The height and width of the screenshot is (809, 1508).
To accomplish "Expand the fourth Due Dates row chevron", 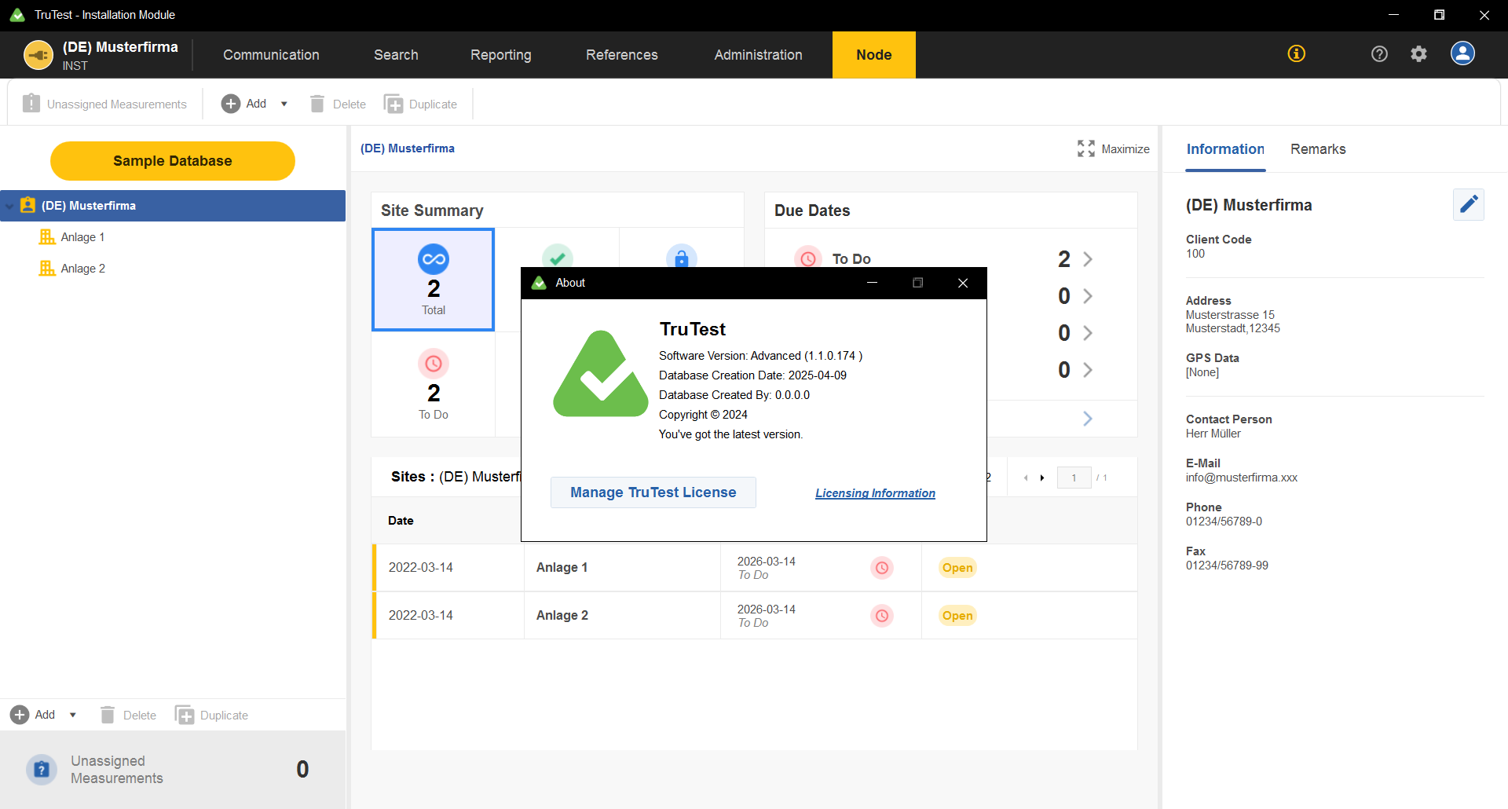I will (x=1088, y=370).
